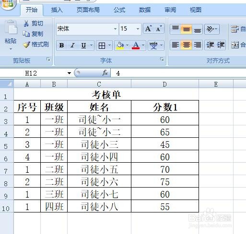
Task: Click the Select All corner triangle
Action: click(7, 84)
